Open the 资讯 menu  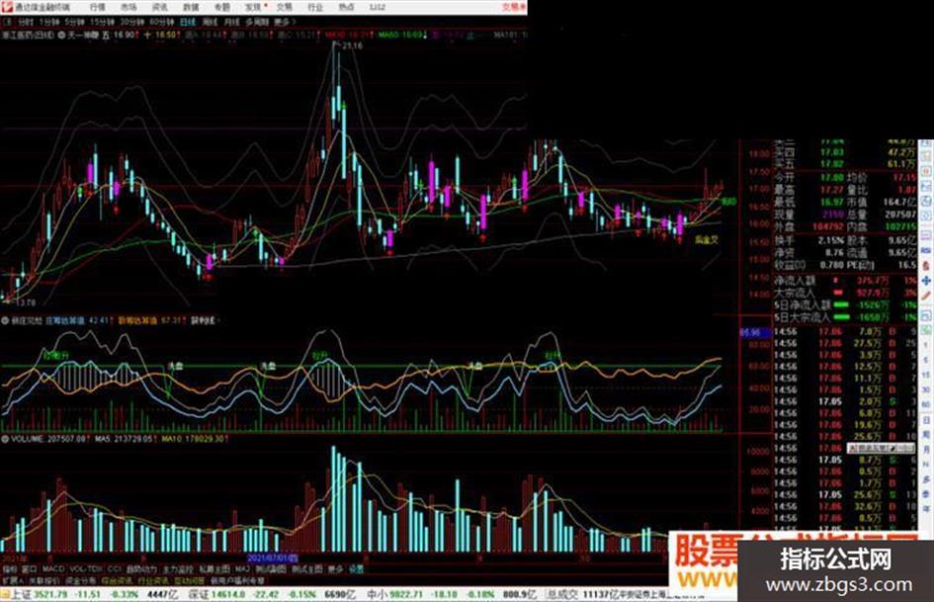[x=160, y=7]
